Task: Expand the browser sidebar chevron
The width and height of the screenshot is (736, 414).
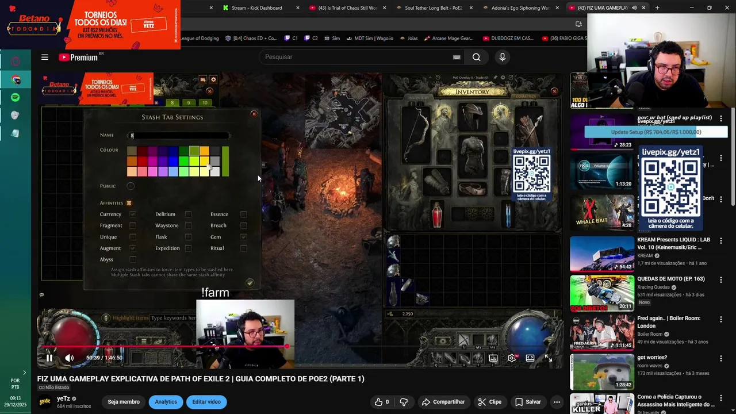Action: tap(24, 373)
